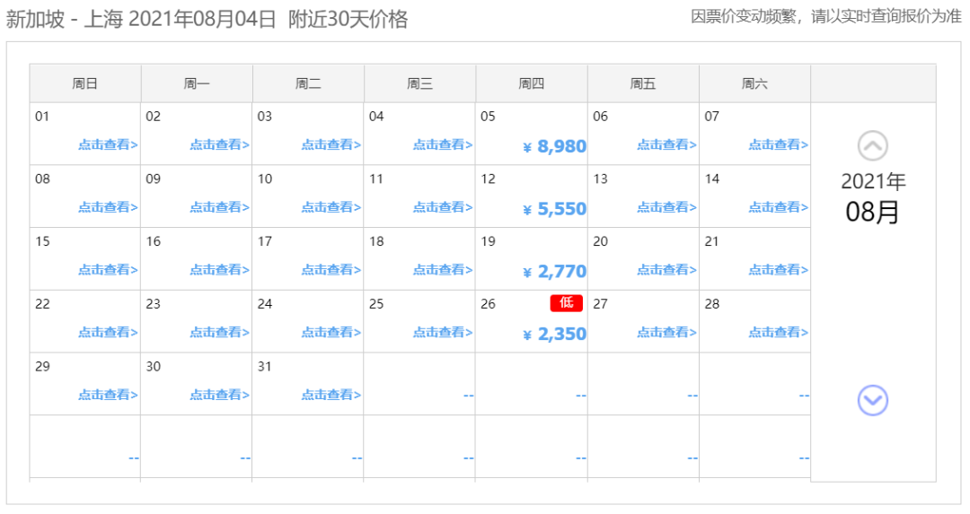Click the 周六 column header

[x=754, y=83]
